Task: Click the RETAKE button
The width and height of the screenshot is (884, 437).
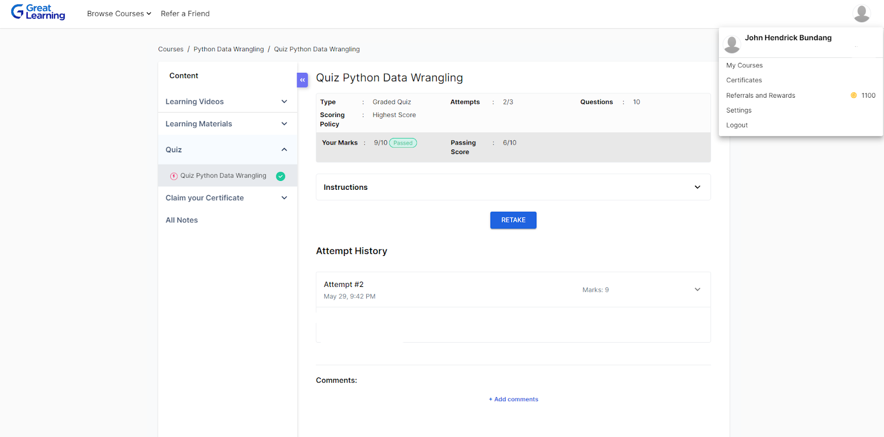Action: [513, 220]
